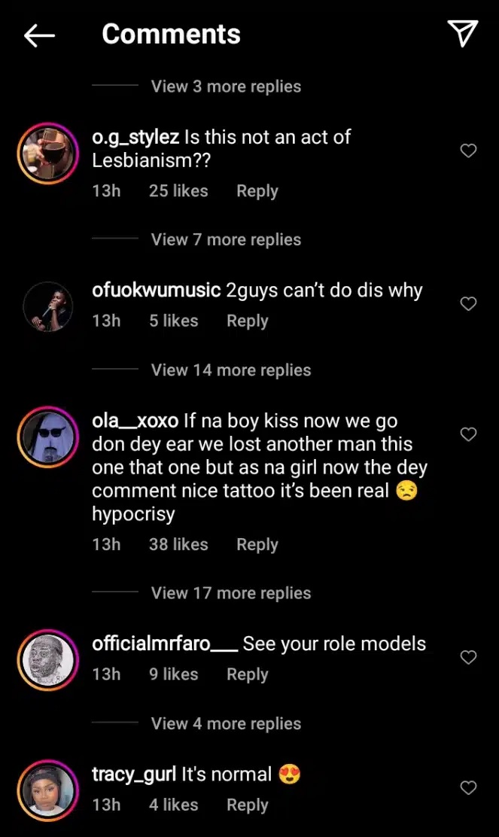Reply to o.g_stylez's comment
499x837 pixels.
257,191
